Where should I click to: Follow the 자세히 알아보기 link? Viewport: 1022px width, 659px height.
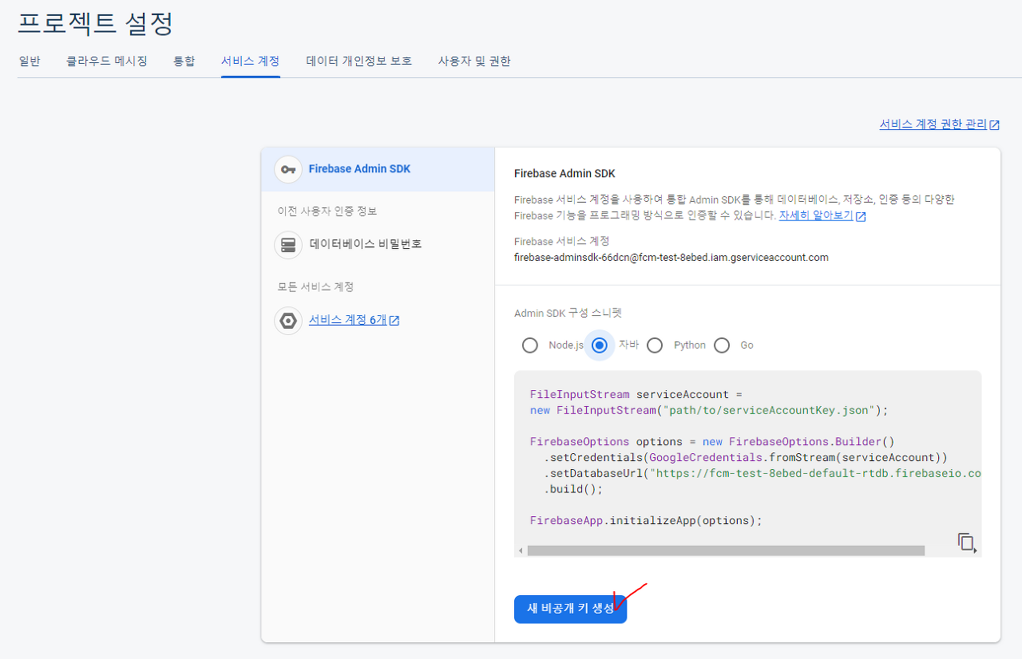(x=816, y=215)
